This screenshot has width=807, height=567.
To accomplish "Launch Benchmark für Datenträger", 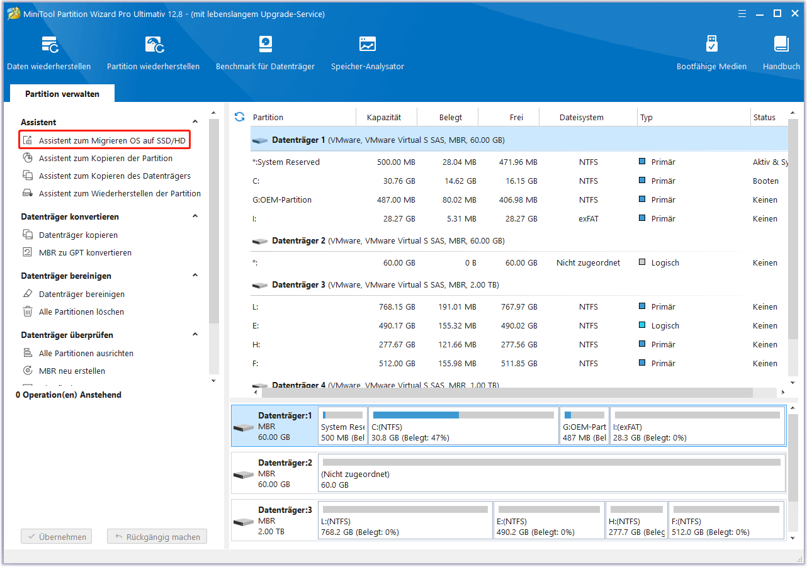I will tap(265, 53).
